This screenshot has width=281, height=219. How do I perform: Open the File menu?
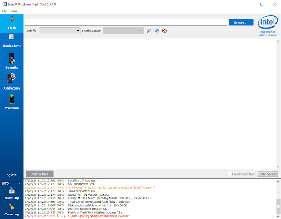[4, 11]
